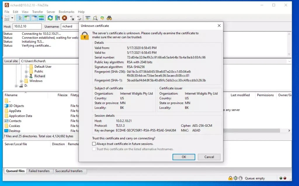Image resolution: width=299 pixels, height=186 pixels.
Task: Open the File menu
Action: tap(7, 12)
